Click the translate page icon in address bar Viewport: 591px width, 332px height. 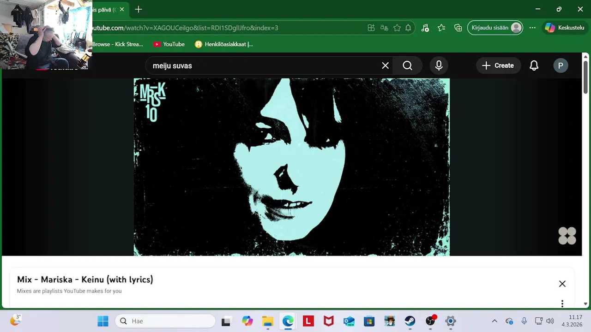[x=384, y=28]
